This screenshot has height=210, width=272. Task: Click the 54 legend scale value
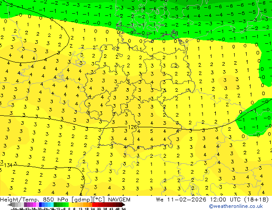pos(124,209)
